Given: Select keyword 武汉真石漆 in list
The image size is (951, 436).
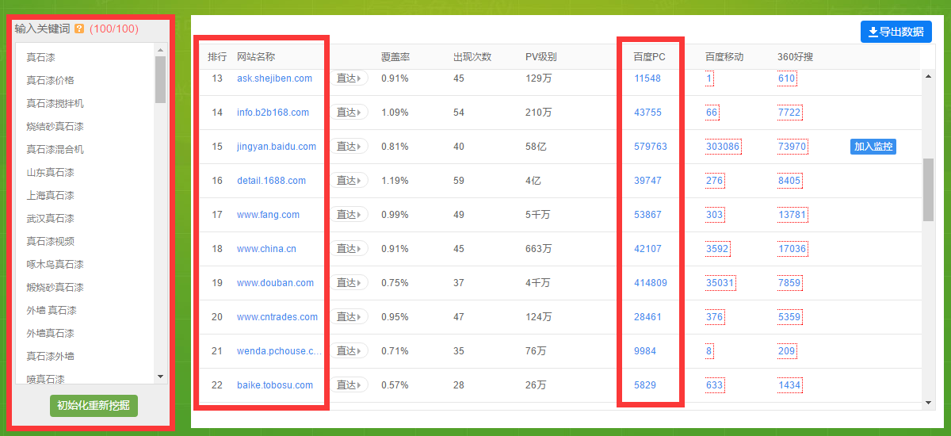Looking at the screenshot, I should click(50, 218).
